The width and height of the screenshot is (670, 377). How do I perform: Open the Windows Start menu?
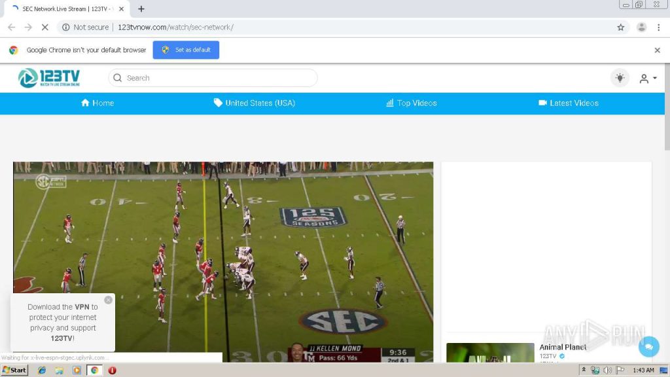point(14,370)
